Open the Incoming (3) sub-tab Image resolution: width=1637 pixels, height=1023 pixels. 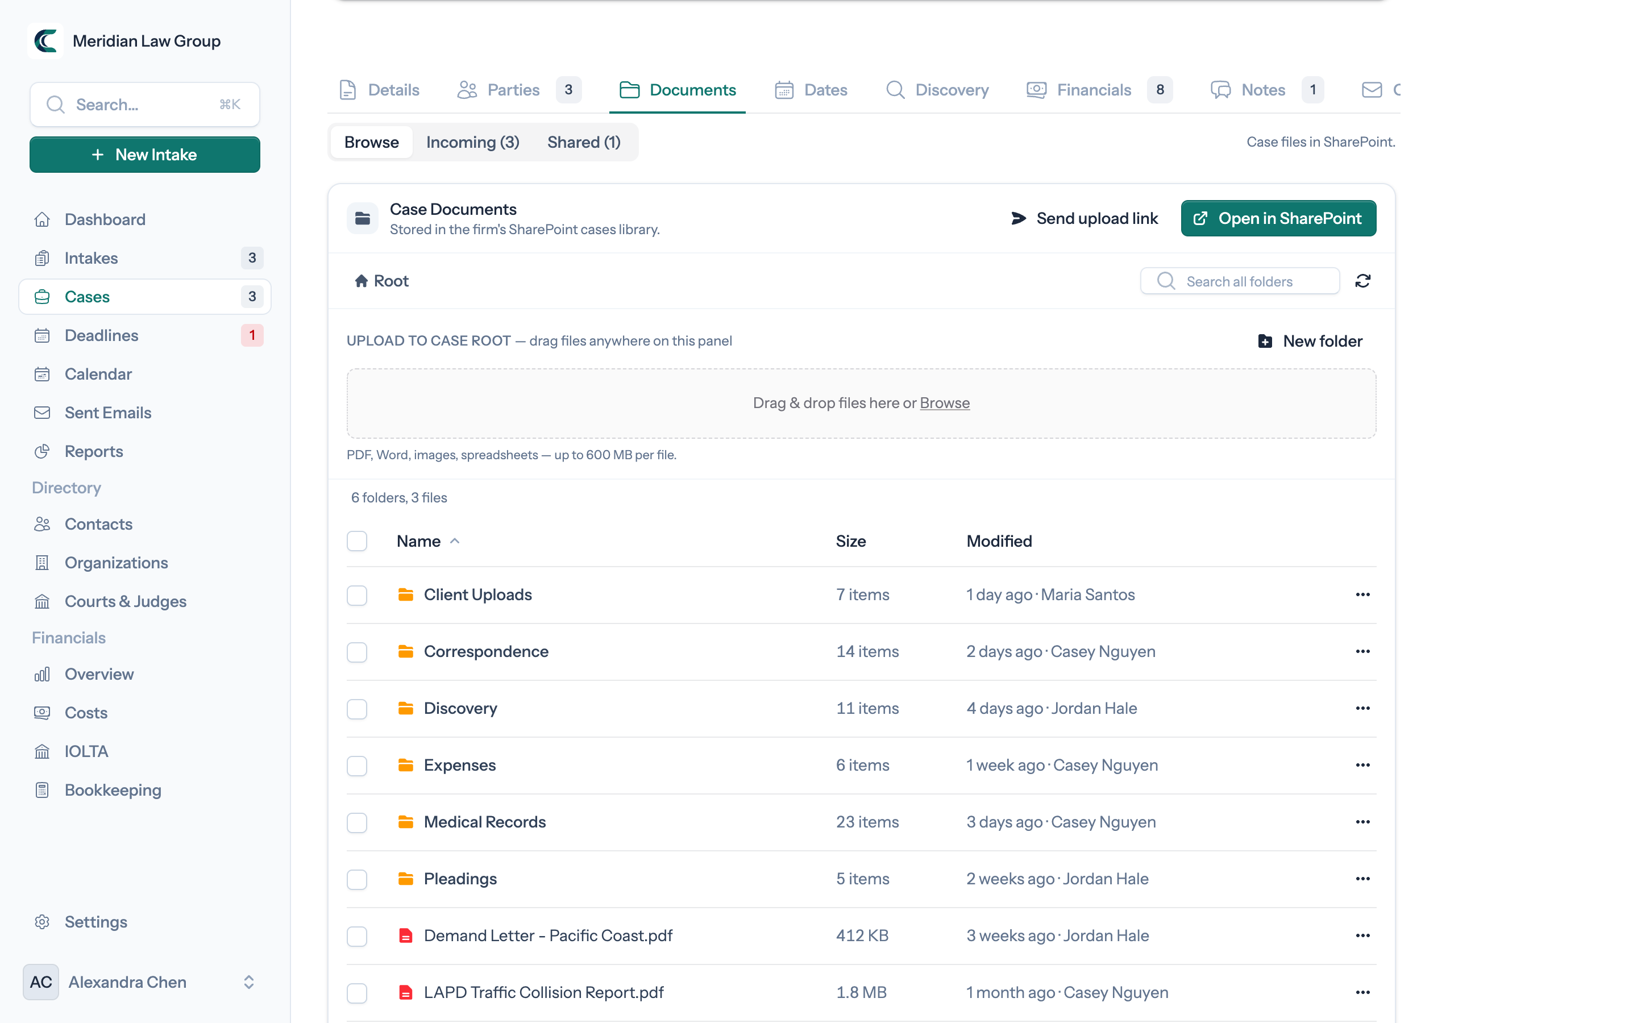473,142
